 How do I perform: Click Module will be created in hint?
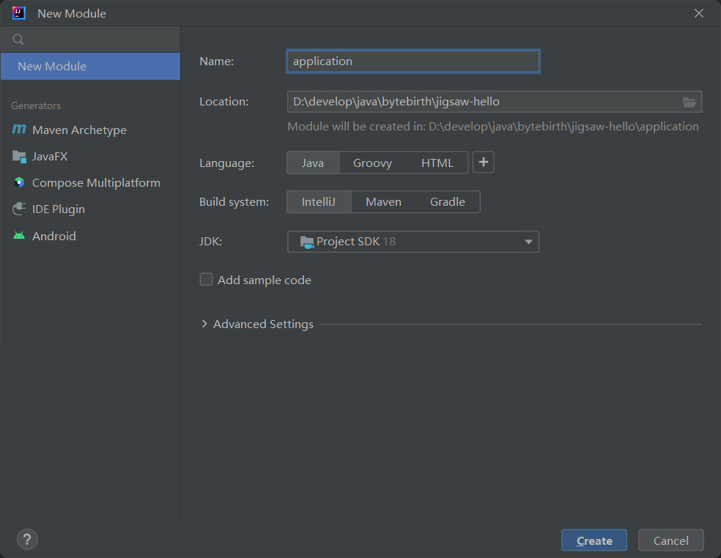click(493, 127)
